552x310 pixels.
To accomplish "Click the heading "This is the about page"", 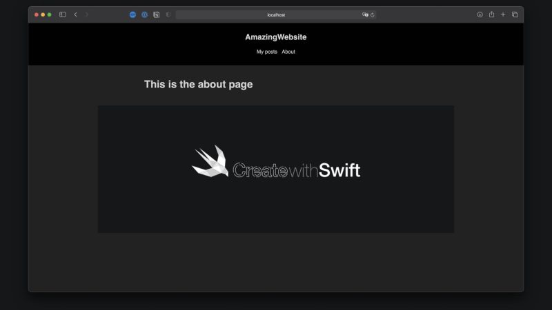I will pos(199,84).
